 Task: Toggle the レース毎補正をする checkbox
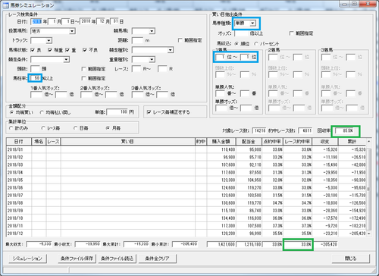click(149, 112)
